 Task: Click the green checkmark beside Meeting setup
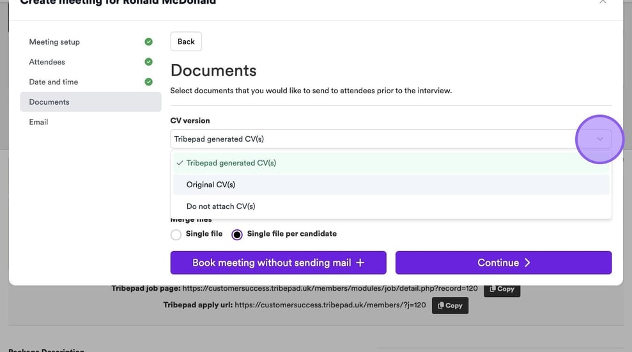[x=148, y=42]
